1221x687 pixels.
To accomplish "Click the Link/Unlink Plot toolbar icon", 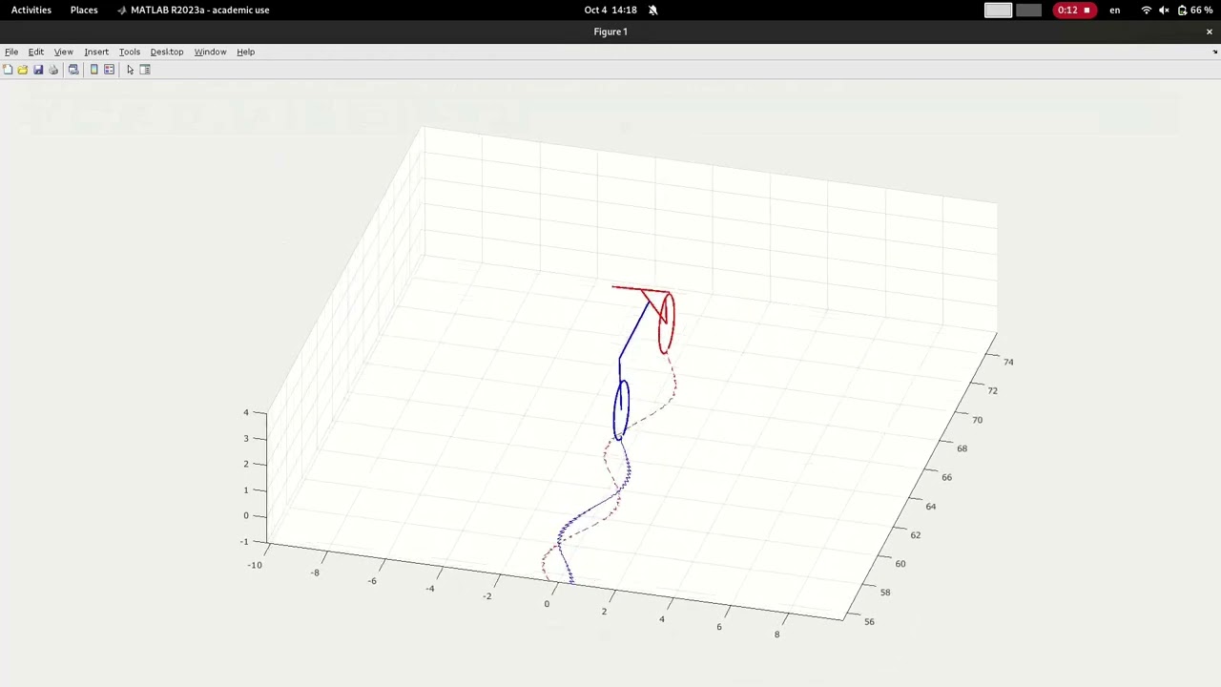I will [x=73, y=70].
